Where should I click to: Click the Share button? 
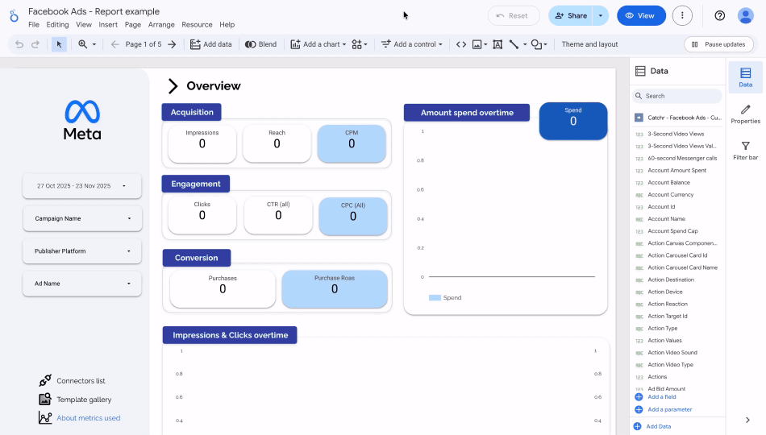point(571,15)
